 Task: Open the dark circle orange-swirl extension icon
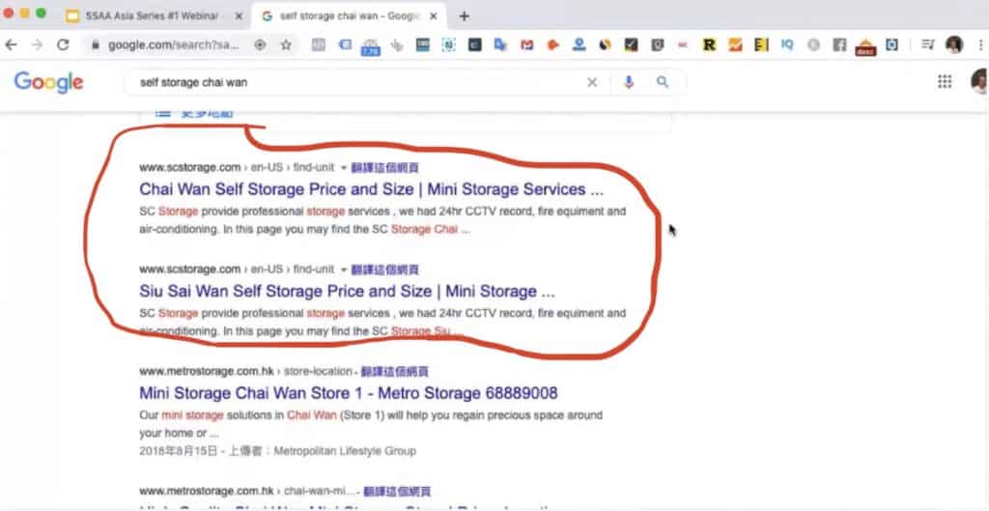click(605, 44)
